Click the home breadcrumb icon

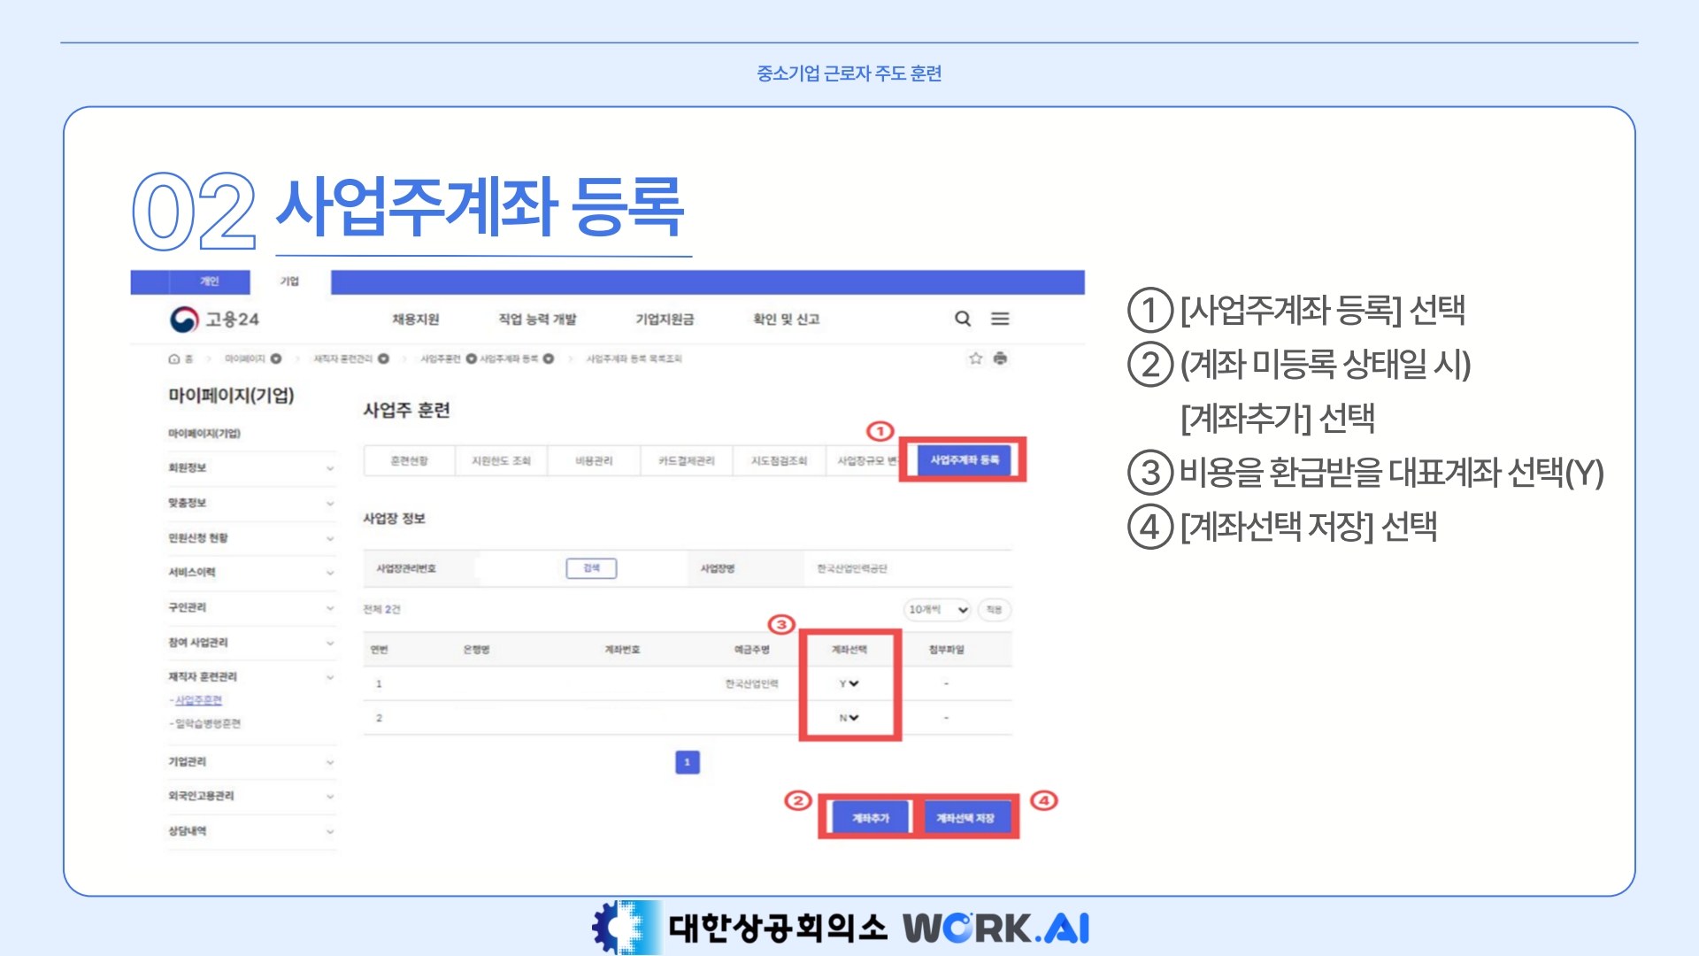point(174,359)
